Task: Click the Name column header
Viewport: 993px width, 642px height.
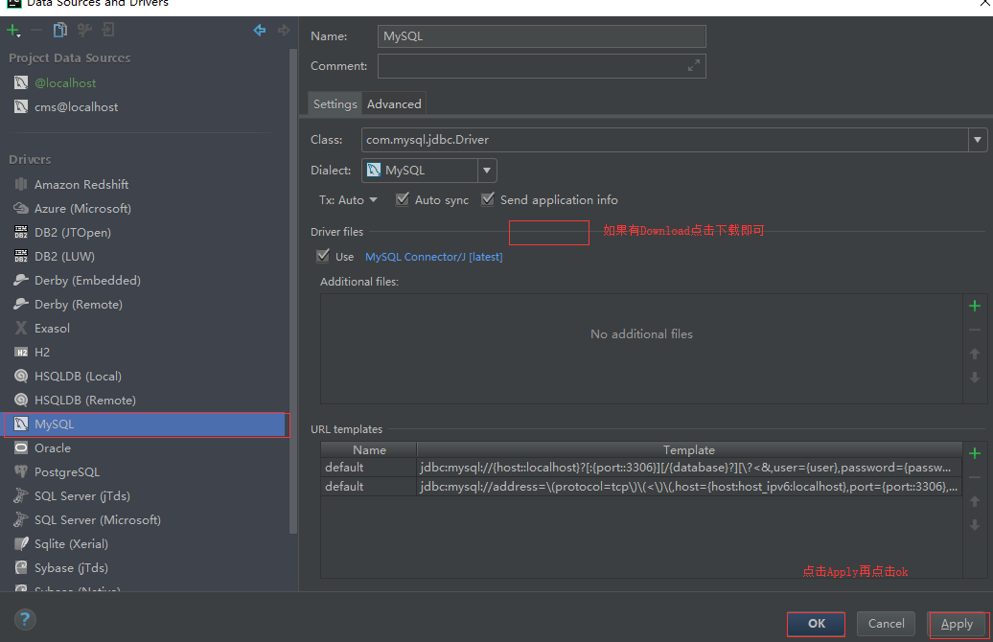Action: pyautogui.click(x=369, y=450)
